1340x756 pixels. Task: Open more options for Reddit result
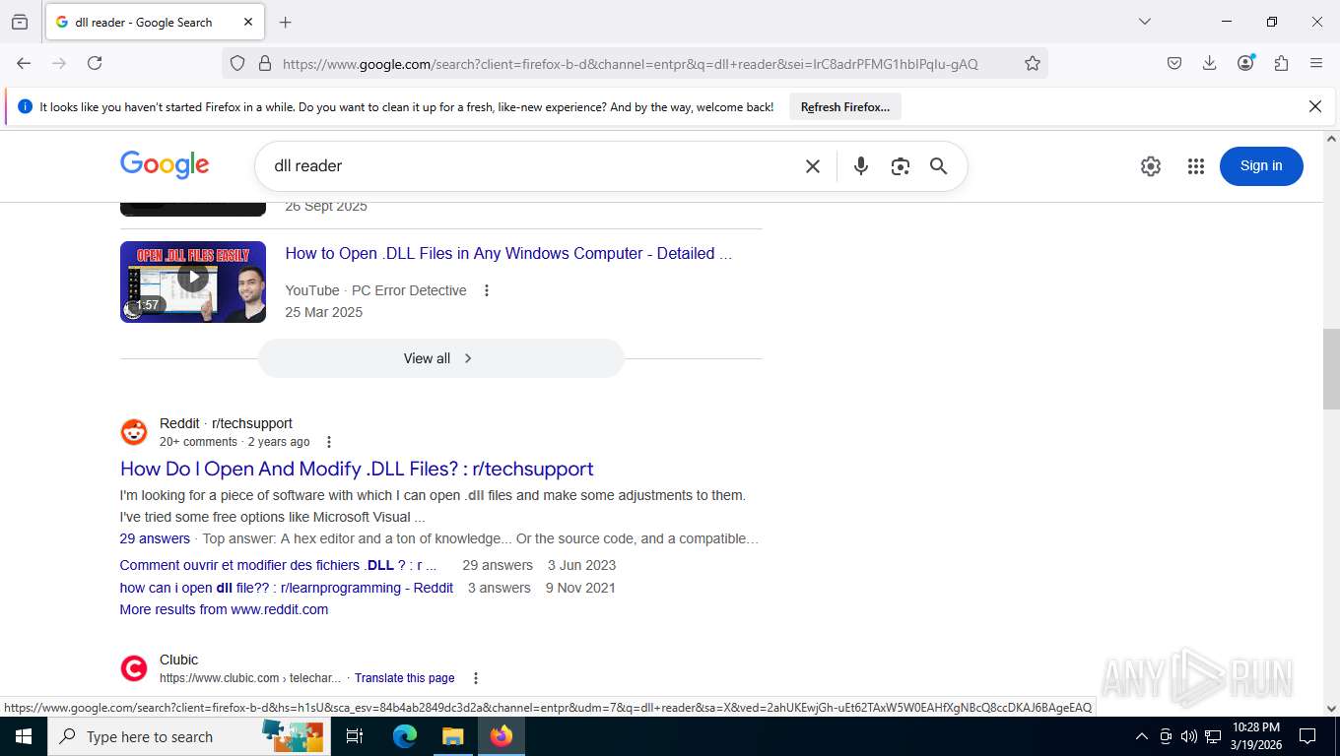point(329,442)
